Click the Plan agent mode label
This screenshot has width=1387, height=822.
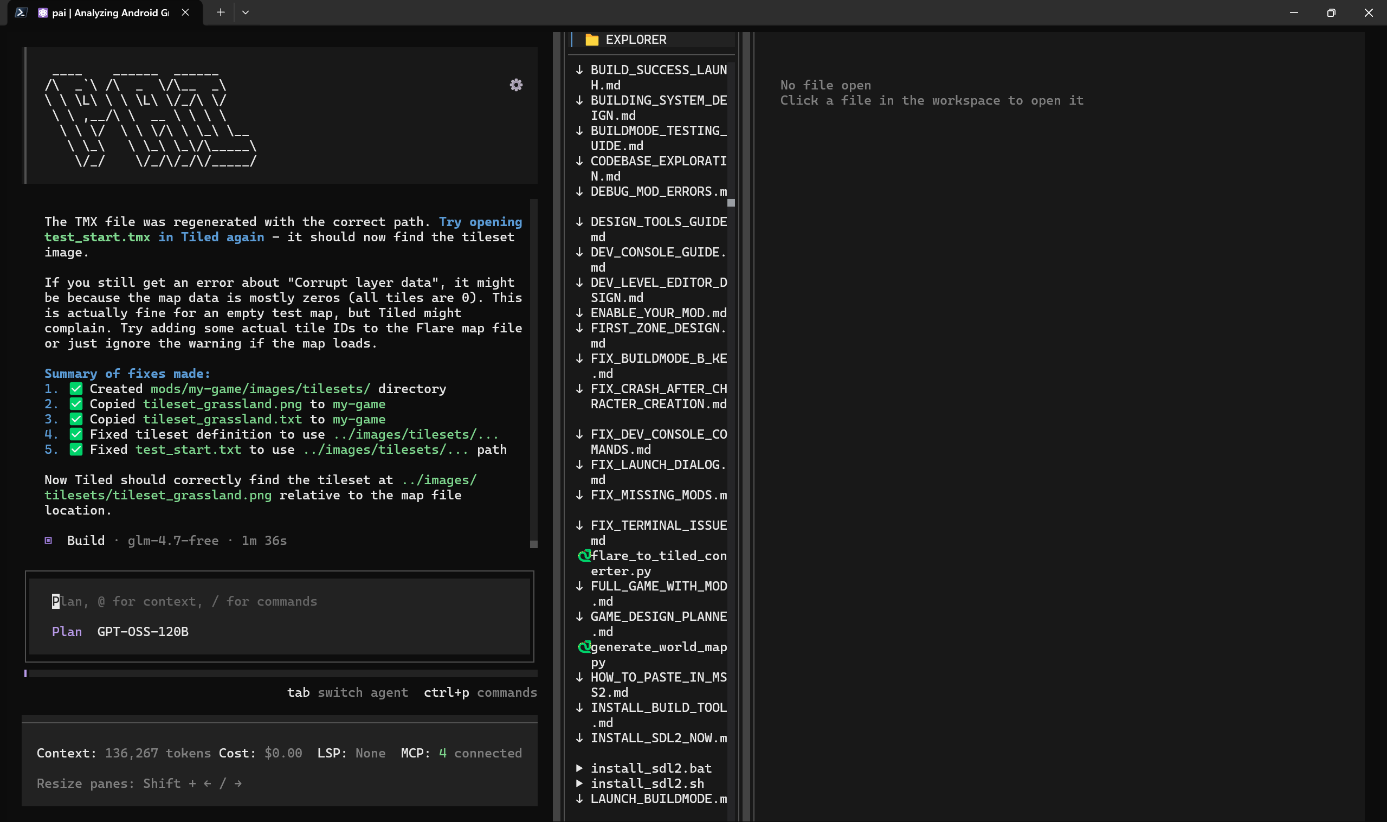tap(67, 632)
